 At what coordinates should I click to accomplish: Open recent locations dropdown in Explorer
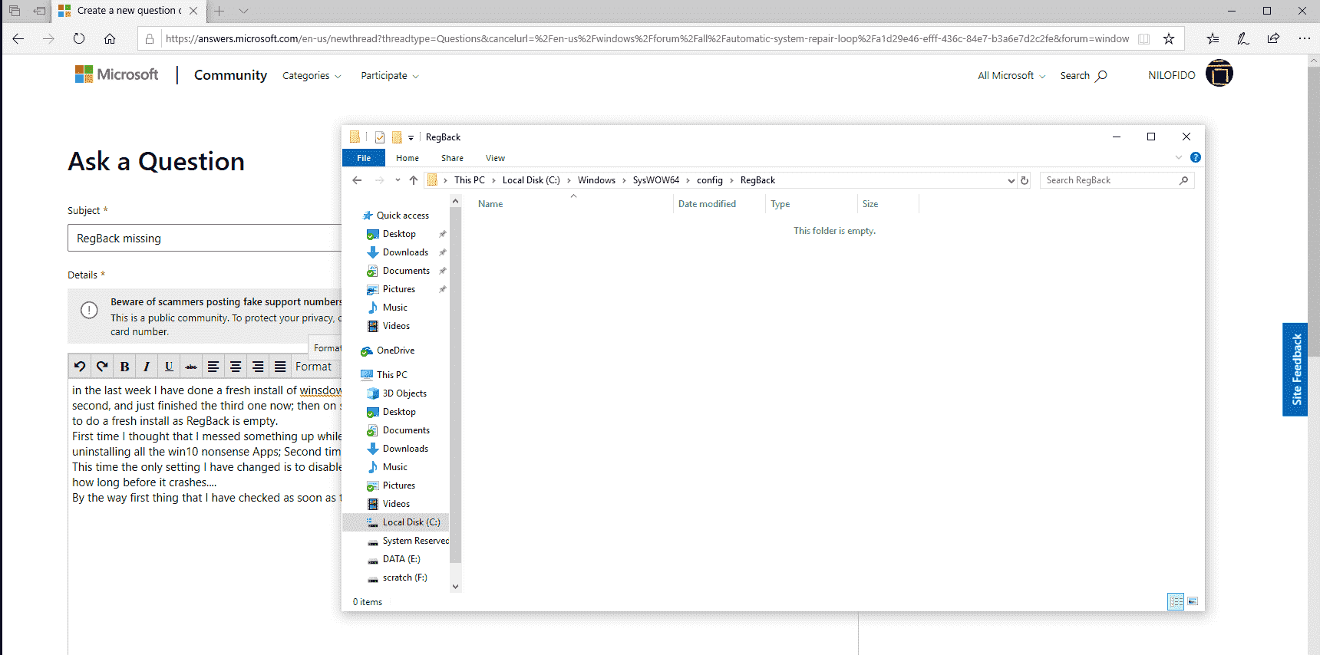click(x=398, y=180)
